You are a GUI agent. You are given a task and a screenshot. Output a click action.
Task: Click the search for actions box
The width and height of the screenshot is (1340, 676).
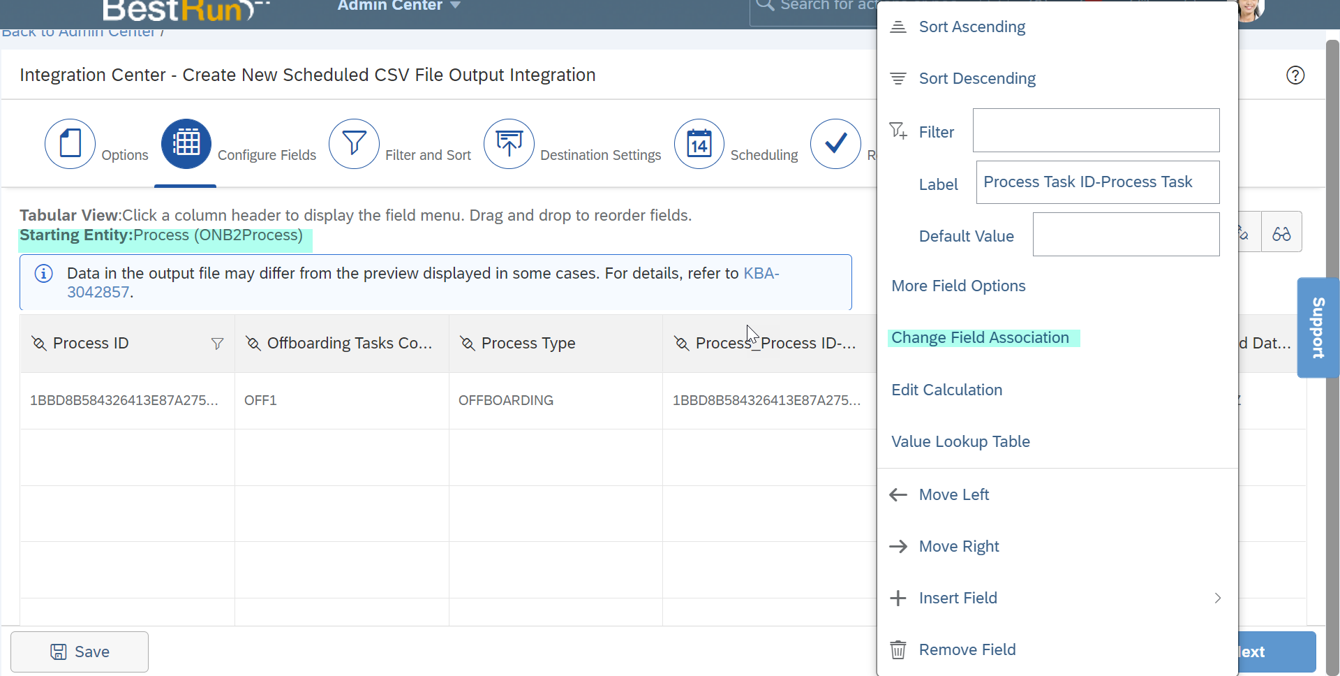point(814,8)
